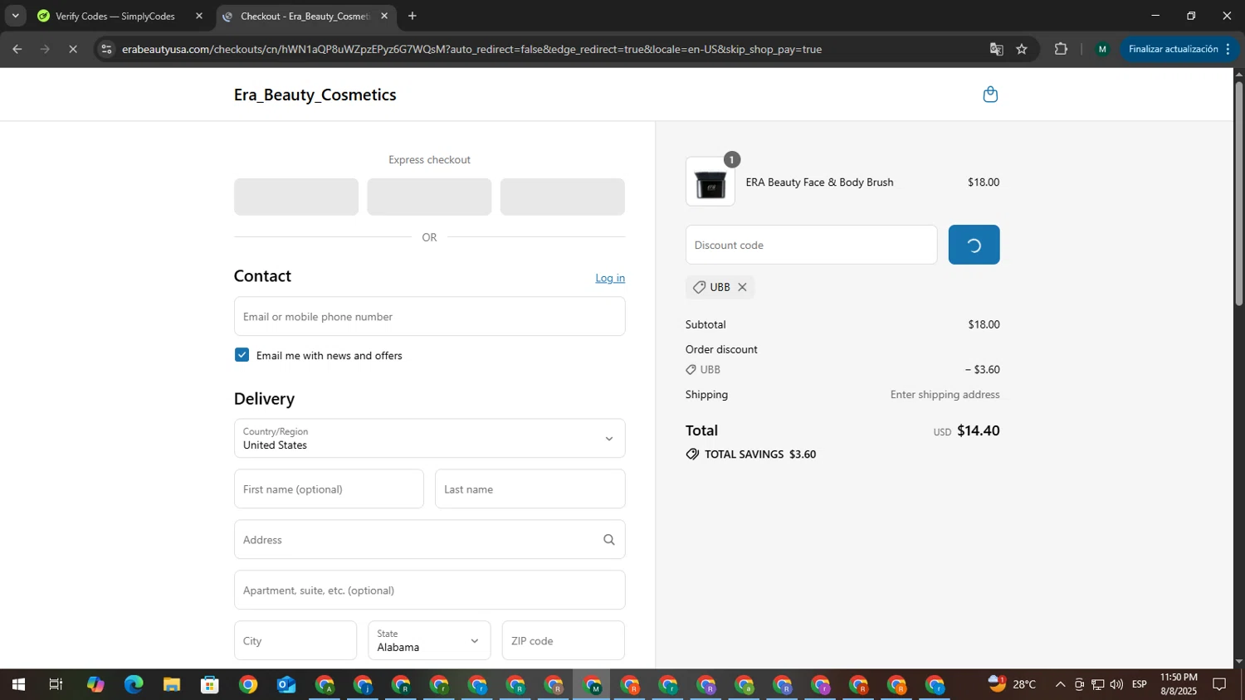Open network settings tray icon
Screen dimensions: 1245x700
coord(1097,684)
